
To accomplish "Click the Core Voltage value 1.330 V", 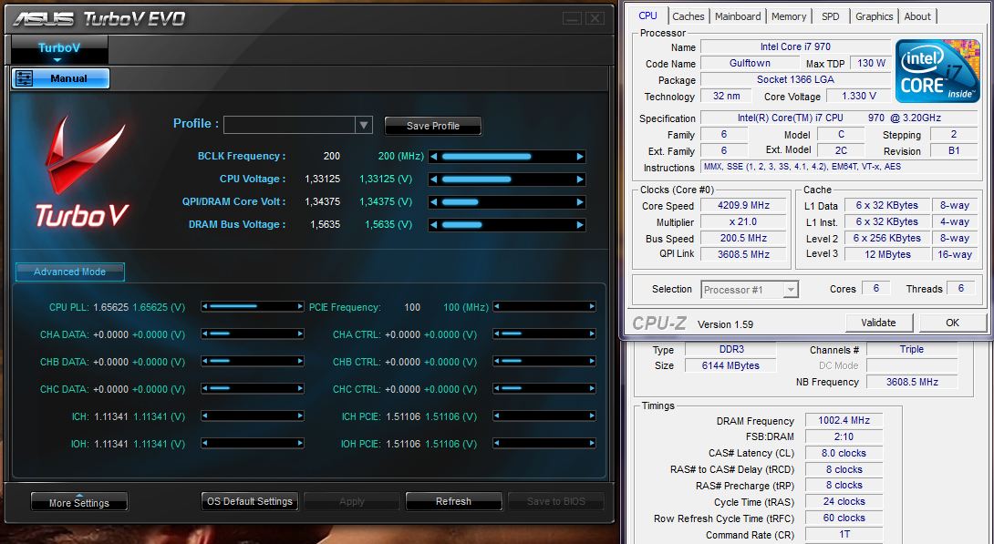I will coord(859,97).
